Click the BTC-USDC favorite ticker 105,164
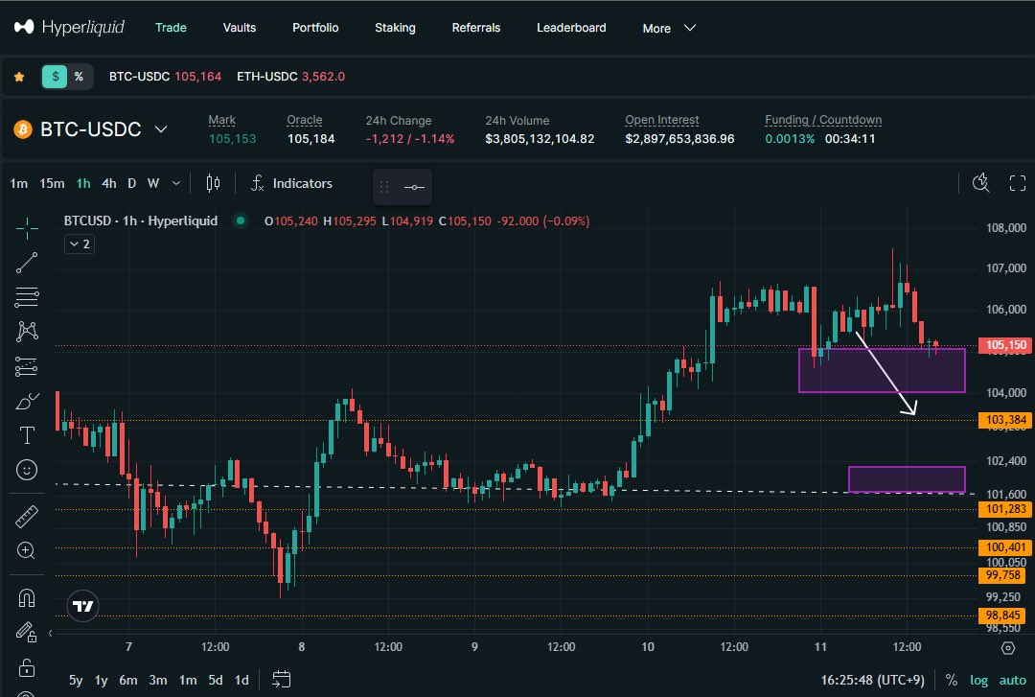The height and width of the screenshot is (697, 1035). point(165,77)
